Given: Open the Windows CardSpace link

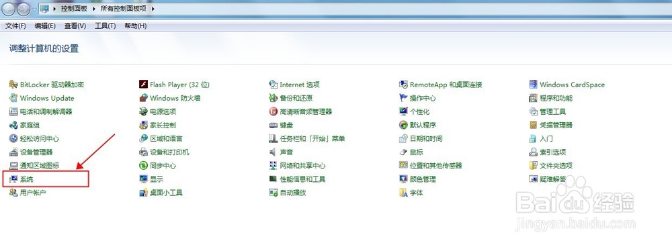Looking at the screenshot, I should [572, 85].
